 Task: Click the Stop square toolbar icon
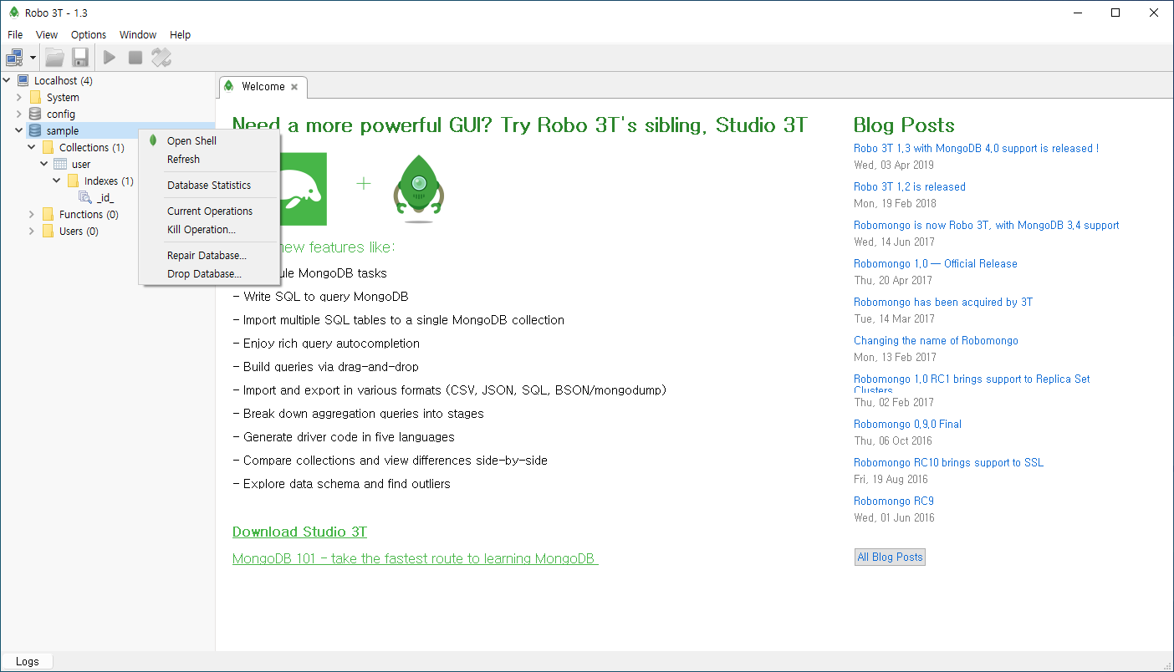click(135, 58)
